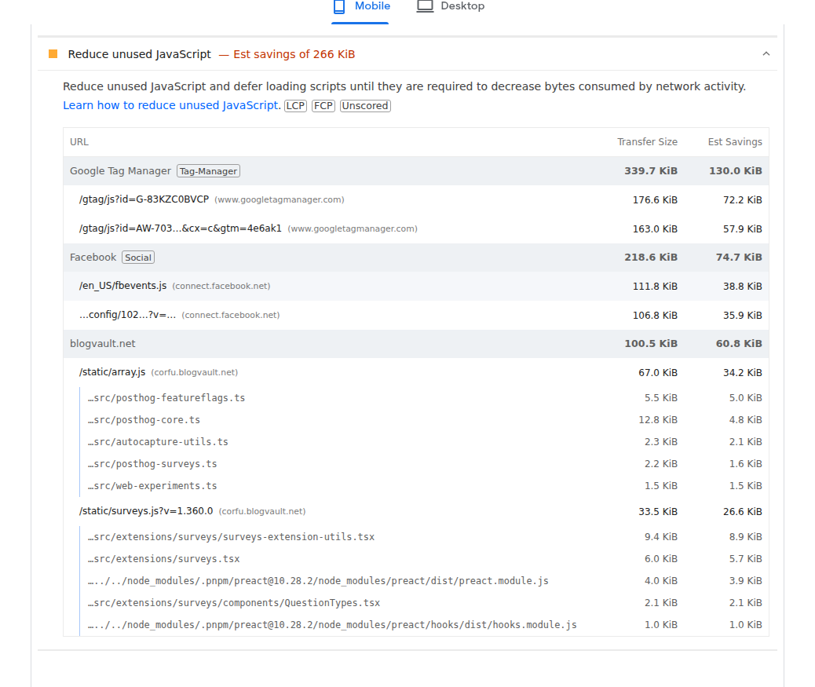The width and height of the screenshot is (815, 687).
Task: Click the Unscored tag
Action: click(365, 105)
